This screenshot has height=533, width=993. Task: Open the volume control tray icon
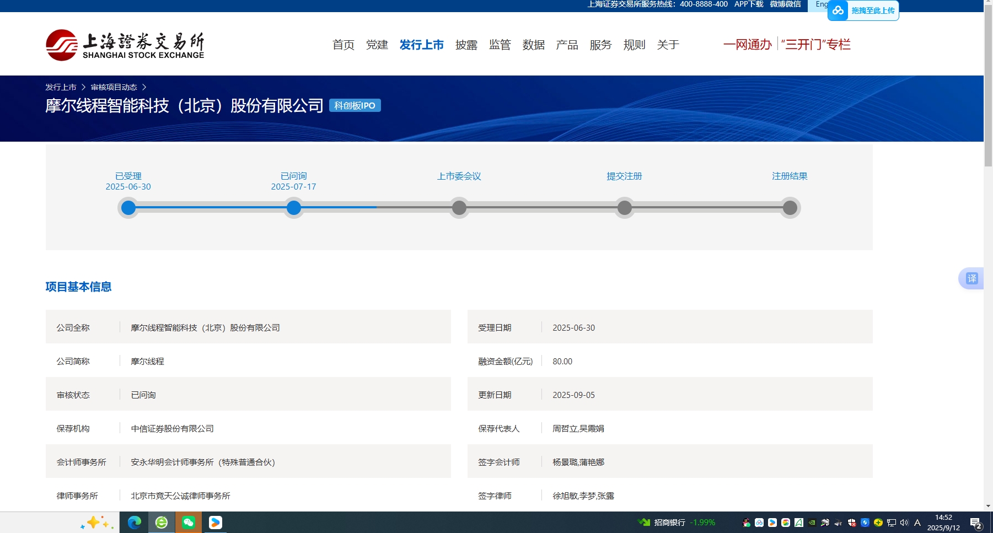[x=904, y=523]
